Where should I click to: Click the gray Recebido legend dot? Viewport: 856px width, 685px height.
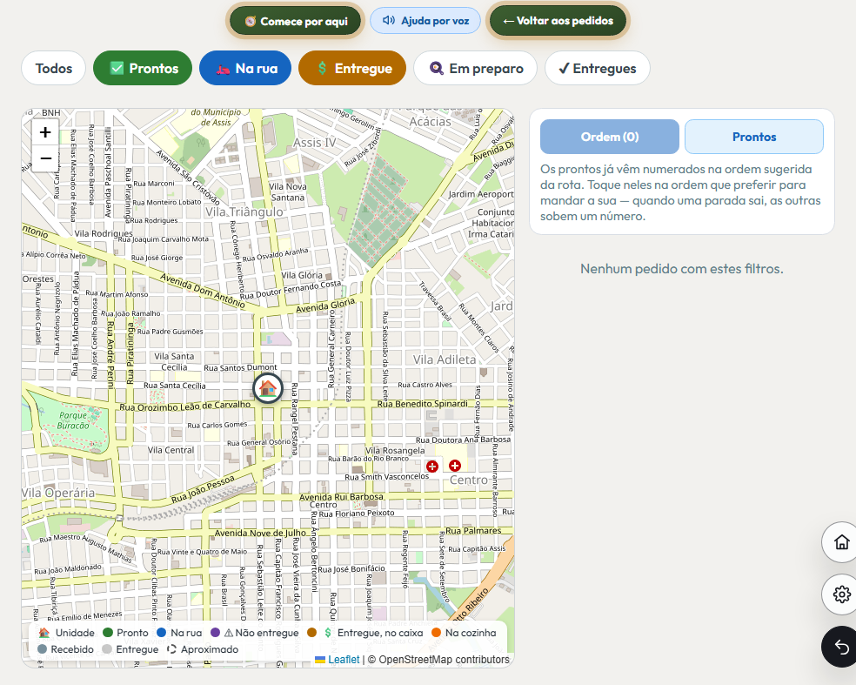coord(42,649)
